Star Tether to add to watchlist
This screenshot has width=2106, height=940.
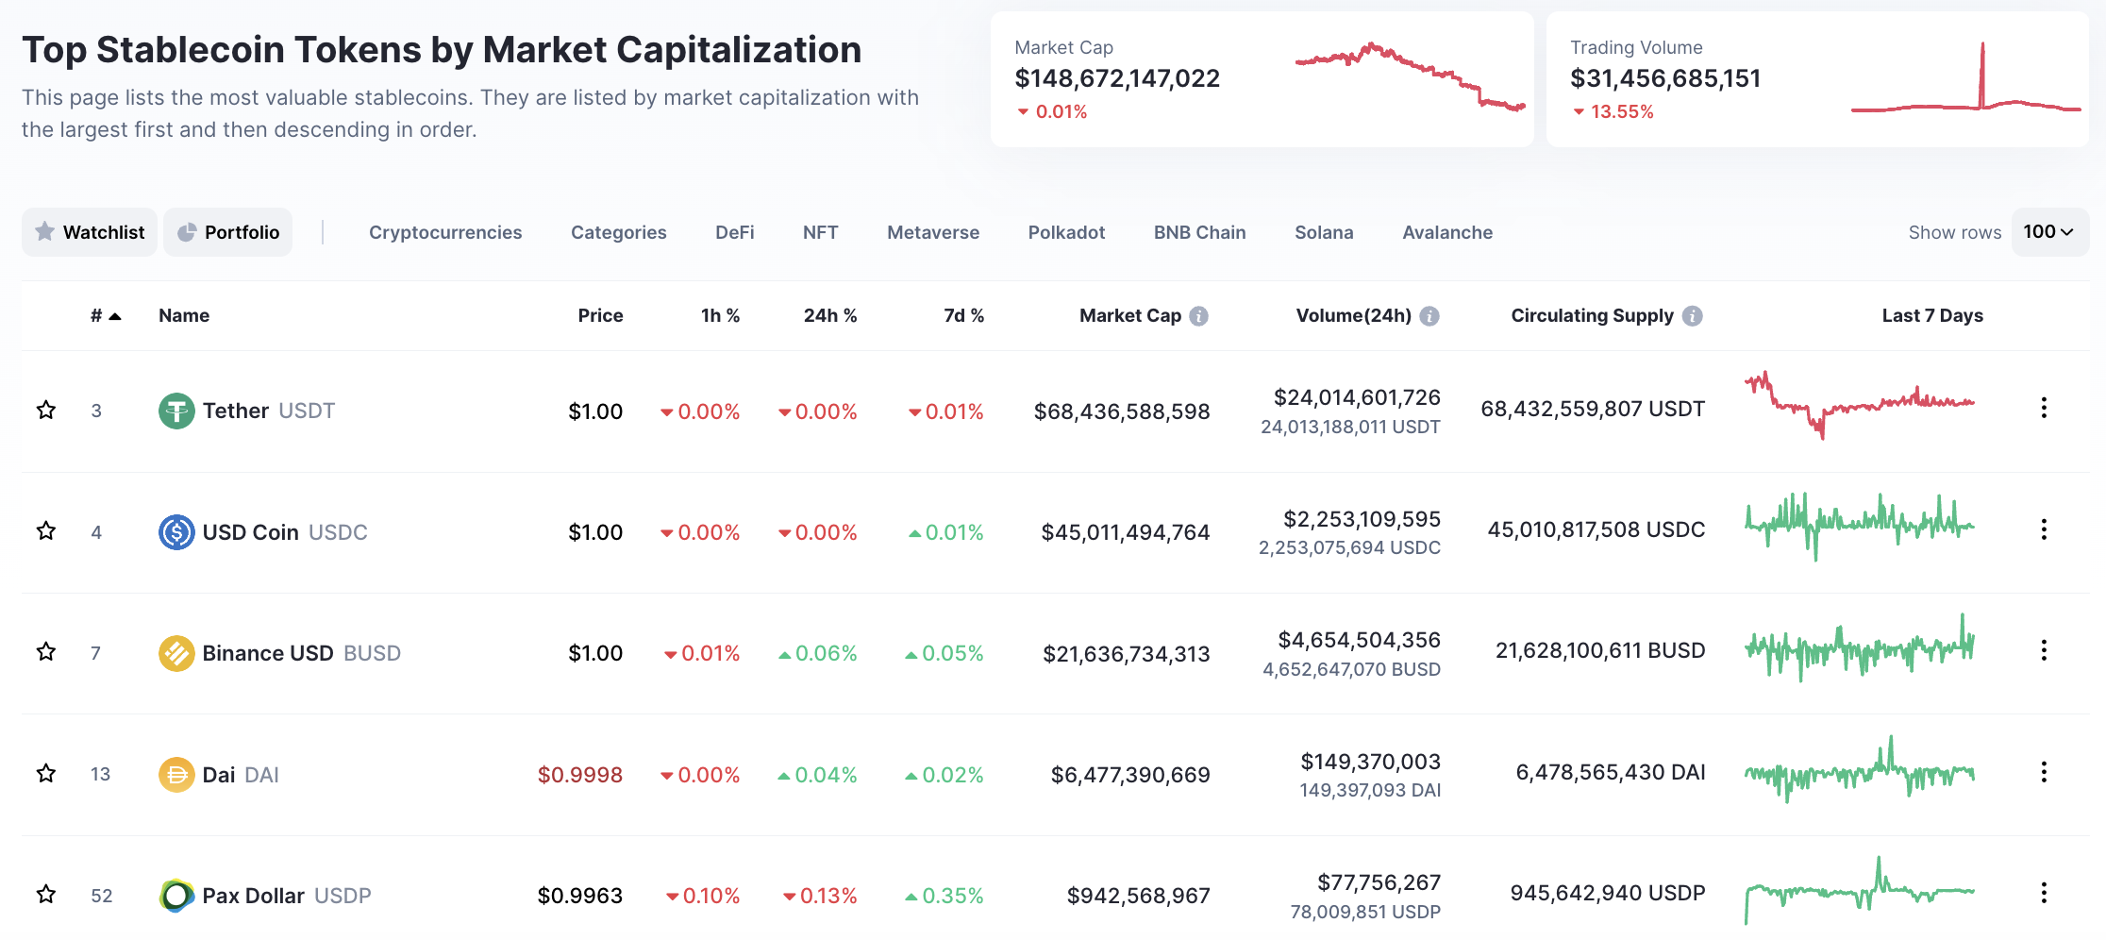(x=46, y=410)
